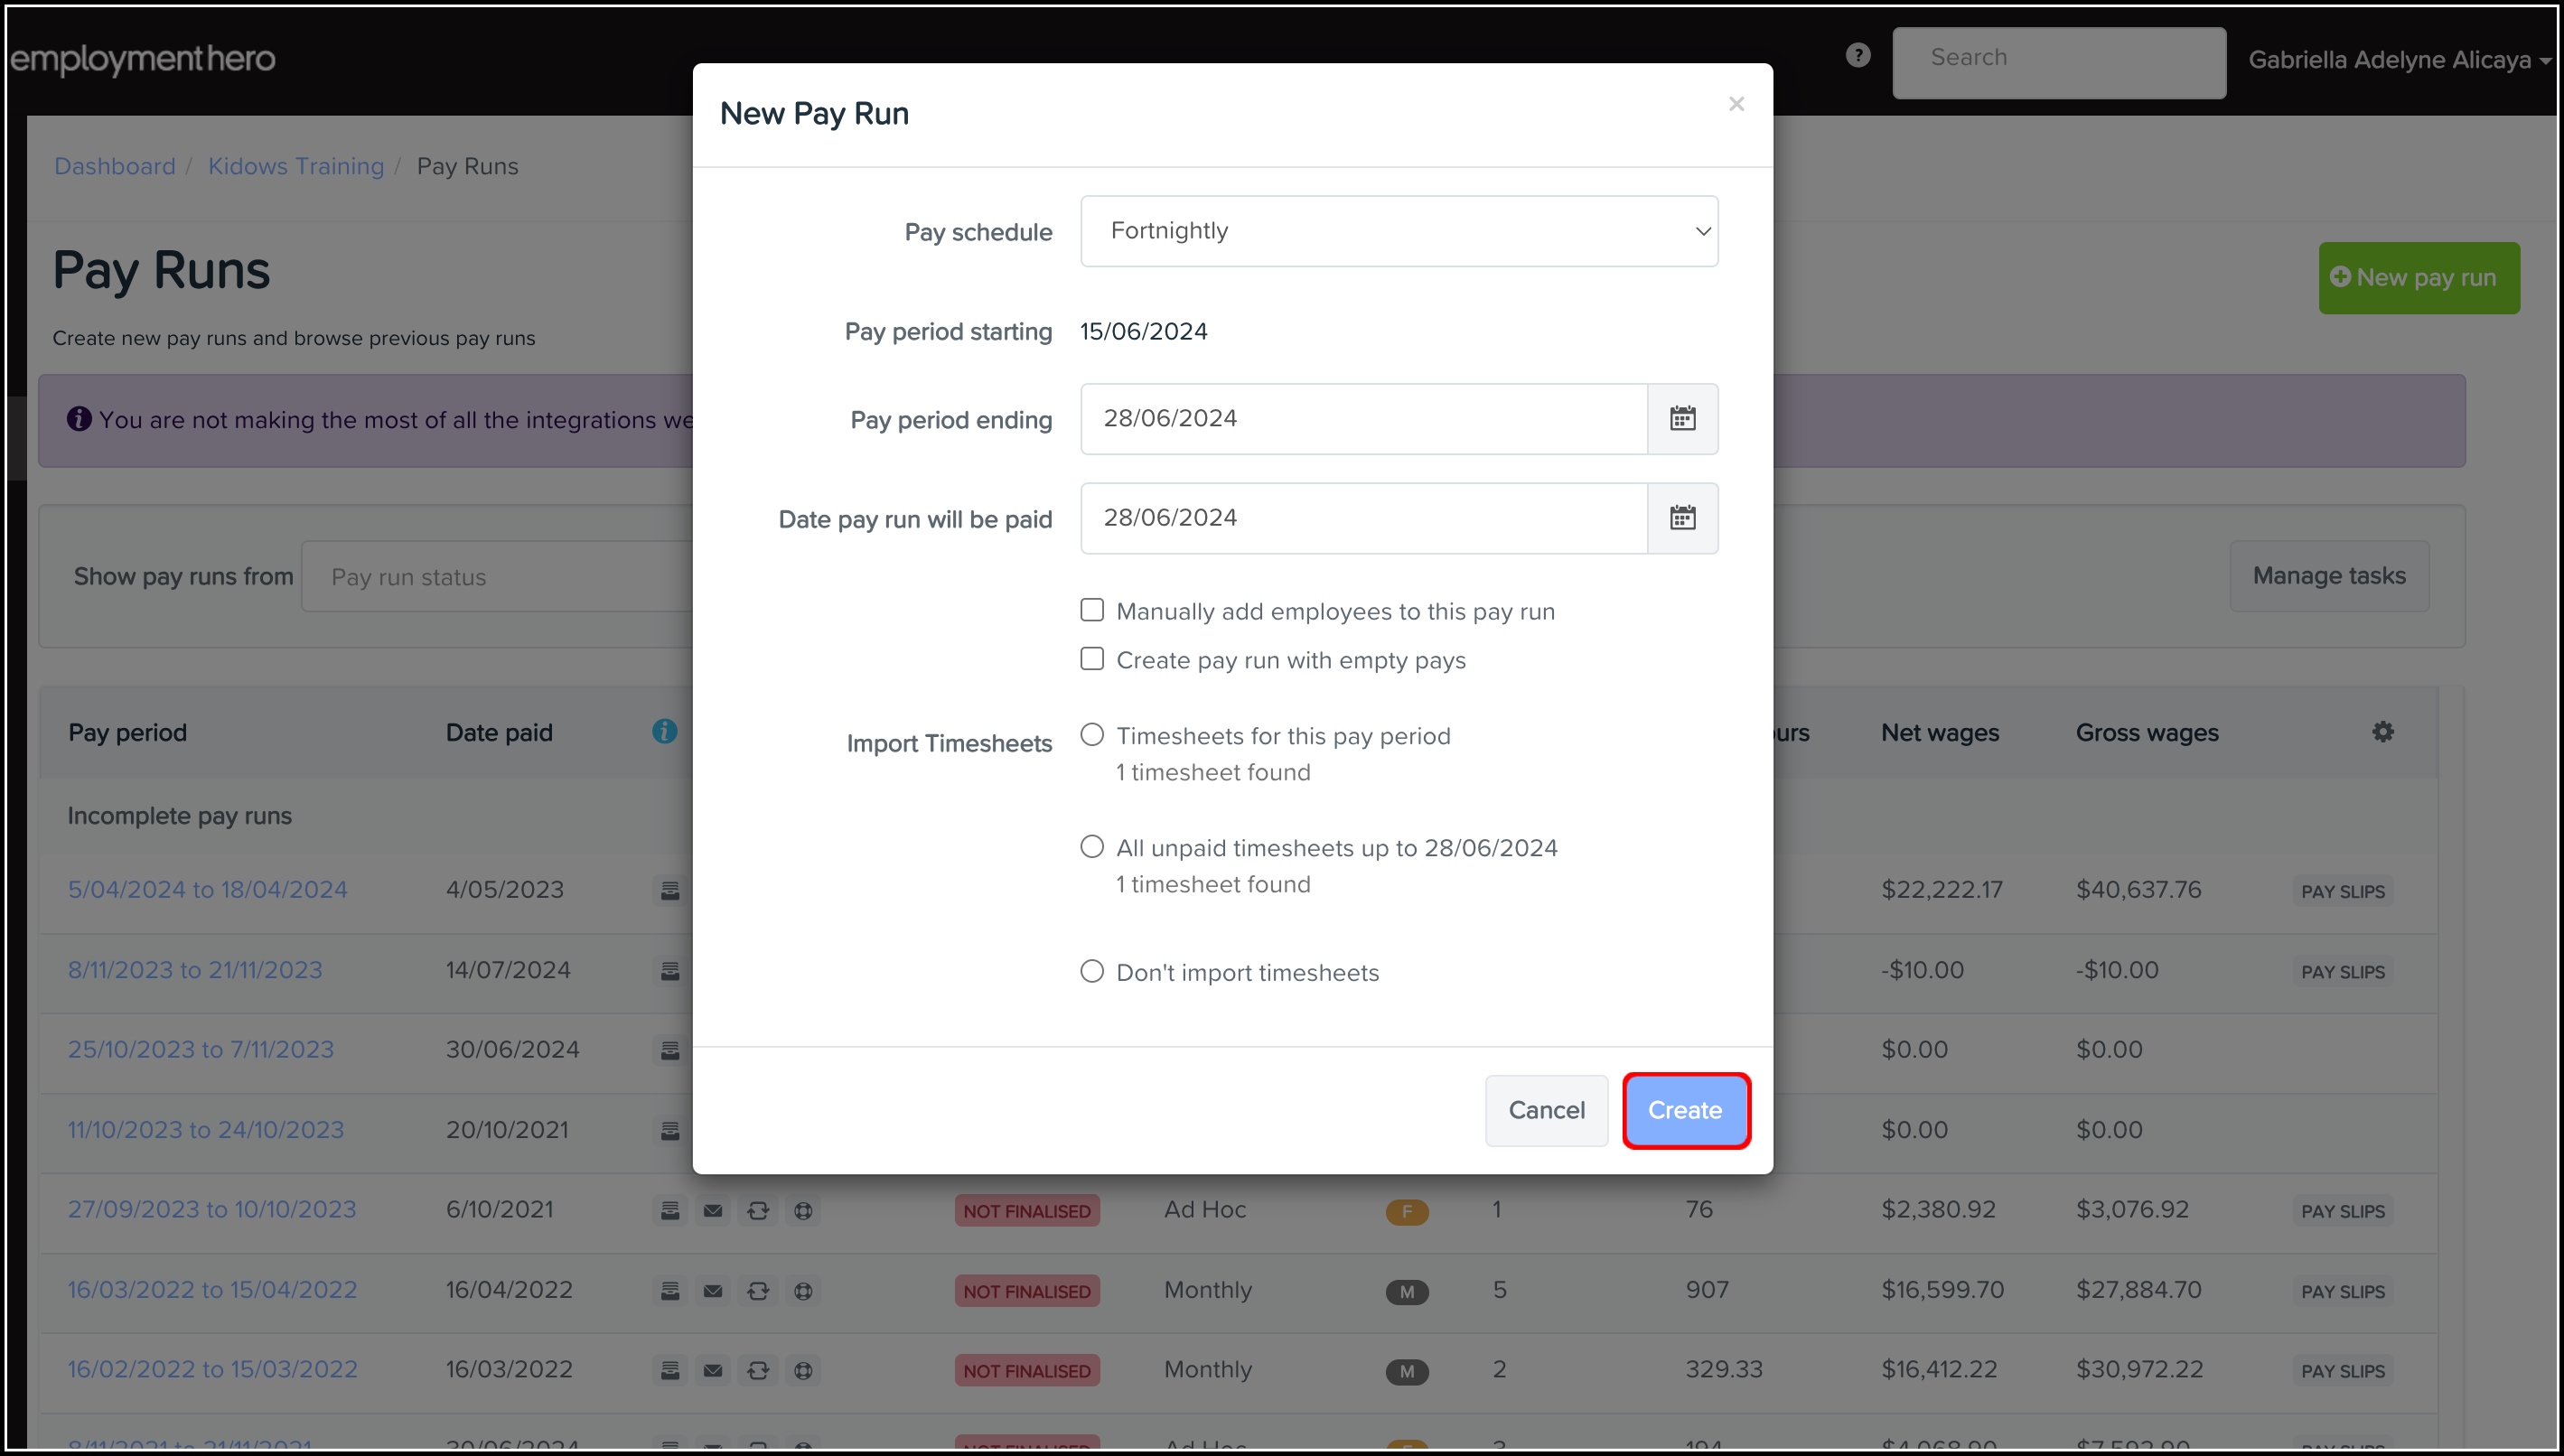Click into the header Search field
Viewport: 2564px width, 1456px height.
pyautogui.click(x=2058, y=58)
